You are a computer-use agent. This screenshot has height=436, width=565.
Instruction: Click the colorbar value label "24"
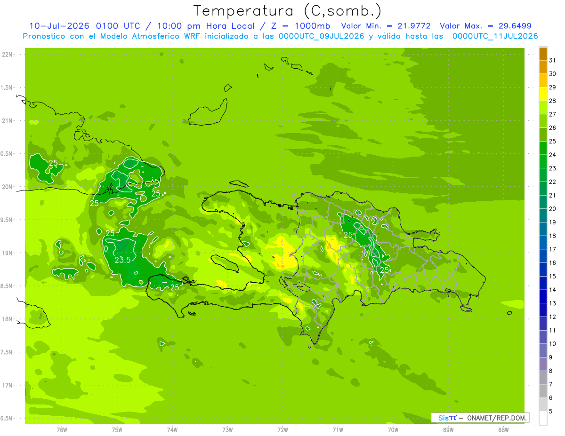tap(552, 155)
